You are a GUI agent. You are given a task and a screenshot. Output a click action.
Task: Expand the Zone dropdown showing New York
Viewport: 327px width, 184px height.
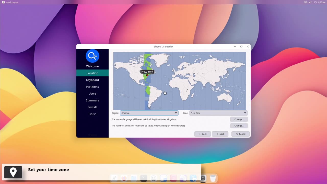tap(218, 113)
